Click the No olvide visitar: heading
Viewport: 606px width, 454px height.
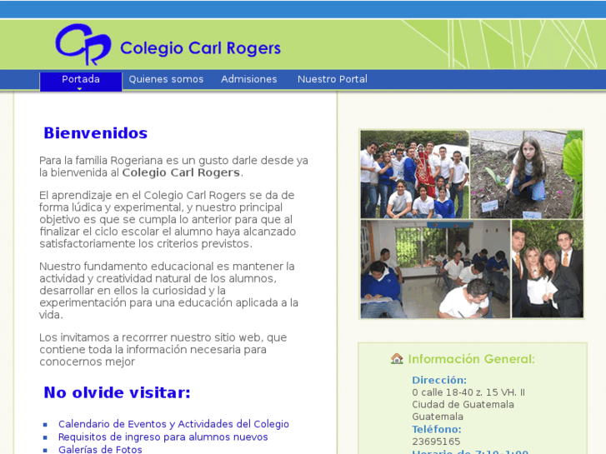click(117, 392)
